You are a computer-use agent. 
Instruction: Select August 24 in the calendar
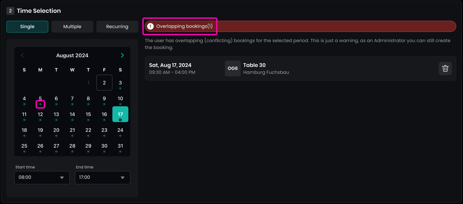[120, 130]
